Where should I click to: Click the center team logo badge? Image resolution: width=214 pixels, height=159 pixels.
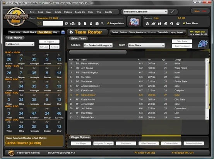tap(134, 22)
